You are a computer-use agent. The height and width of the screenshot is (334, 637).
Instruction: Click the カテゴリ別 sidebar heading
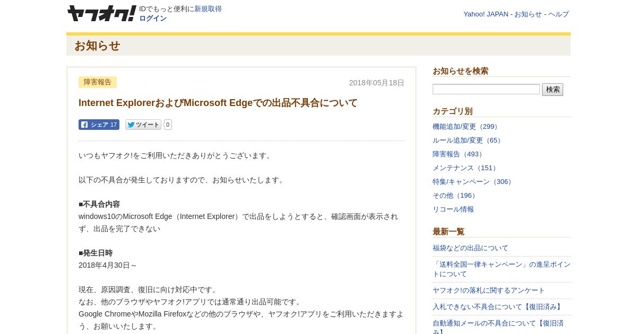point(452,111)
